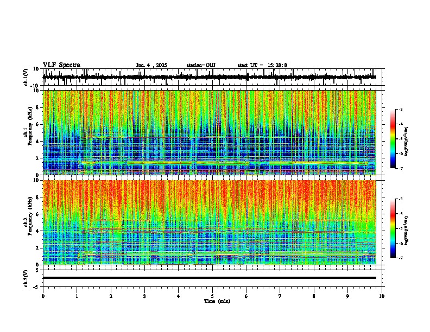The height and width of the screenshot is (332, 430).
Task: Click x-axis time tick '5'
Action: (212, 296)
